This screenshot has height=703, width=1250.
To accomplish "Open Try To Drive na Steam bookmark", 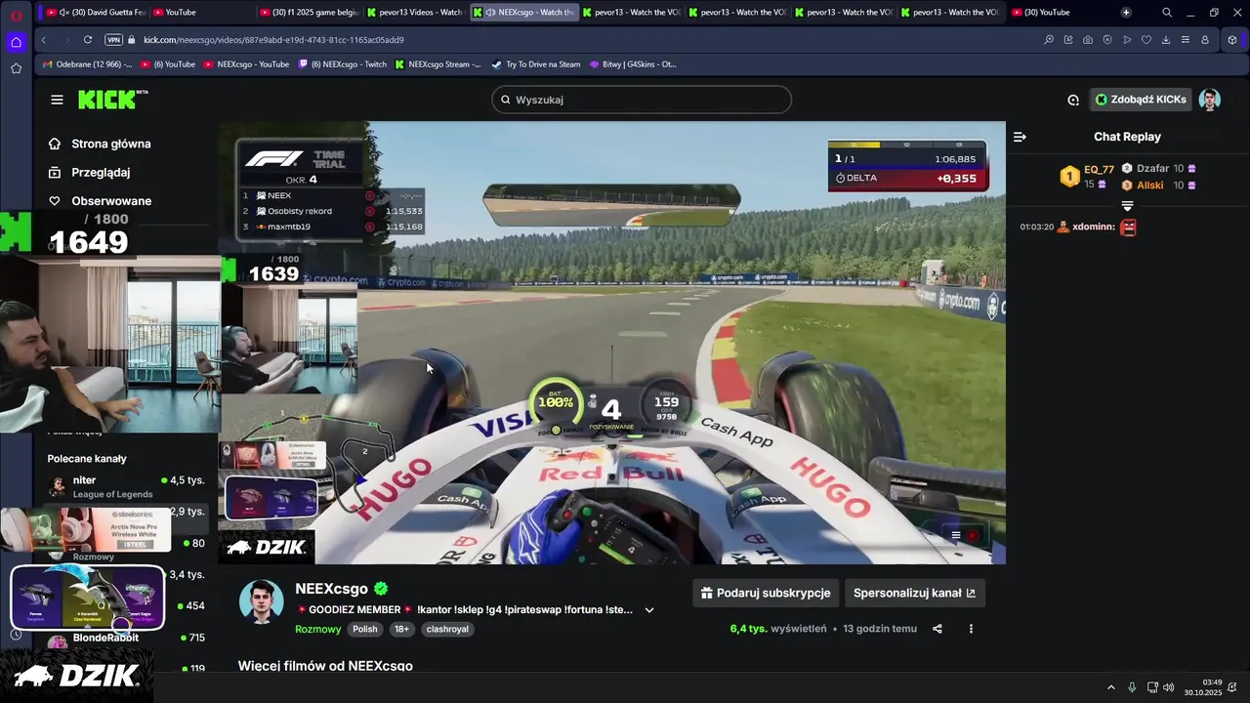I will (x=536, y=64).
